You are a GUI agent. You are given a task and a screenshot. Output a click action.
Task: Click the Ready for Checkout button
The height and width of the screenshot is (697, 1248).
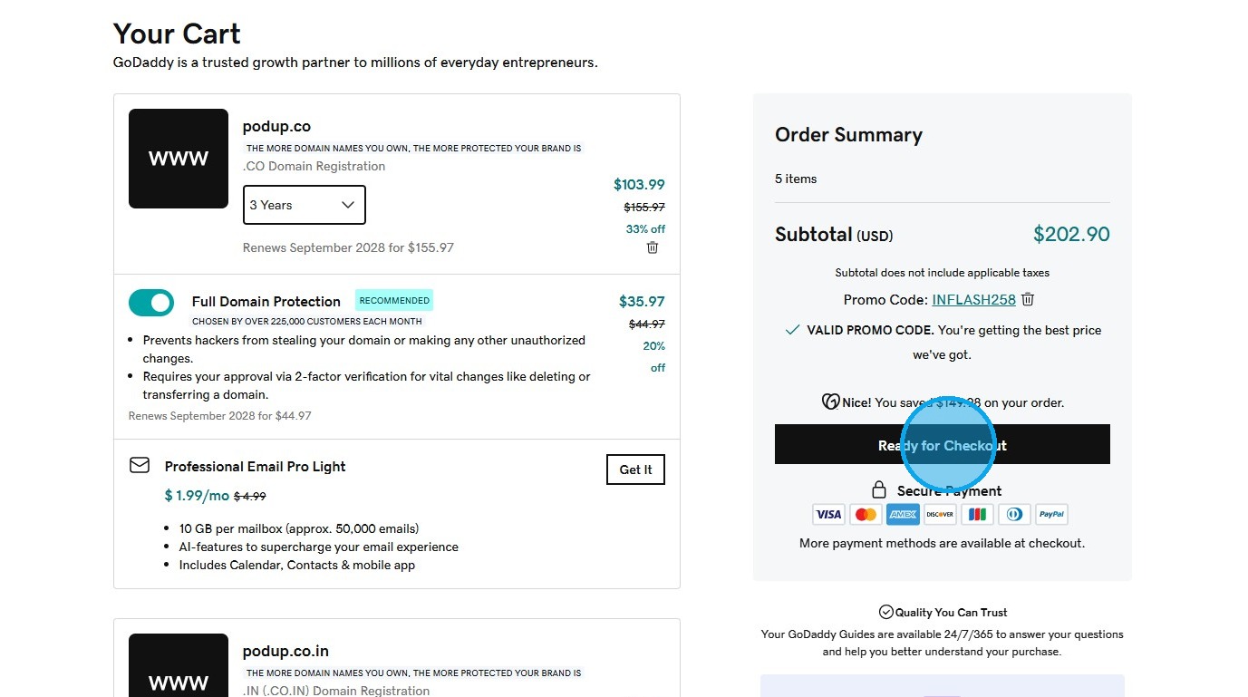pos(942,445)
